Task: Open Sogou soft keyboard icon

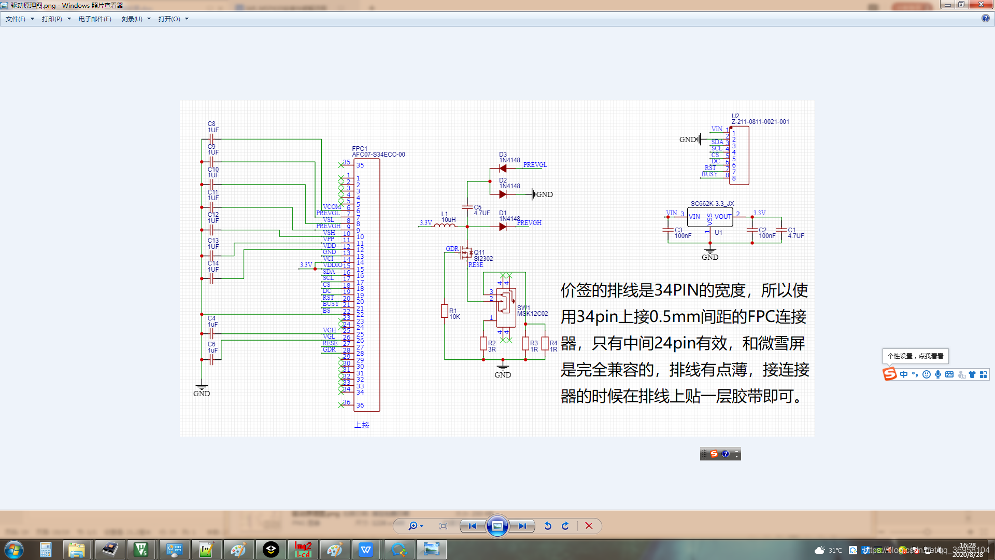Action: pos(949,374)
